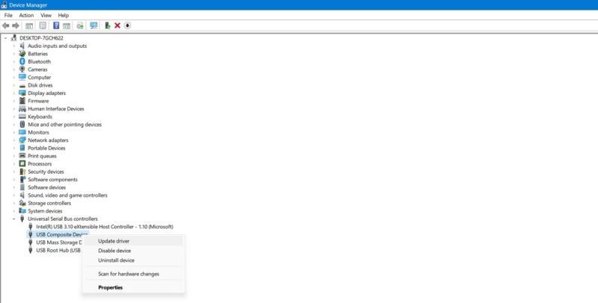Choose Properties from the context menu
The height and width of the screenshot is (303, 598).
click(x=133, y=287)
